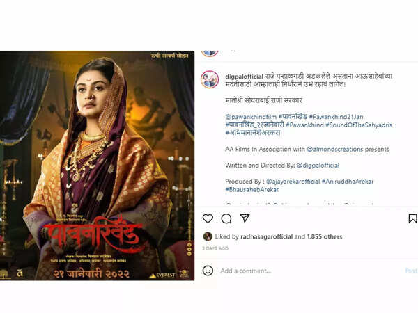This screenshot has width=418, height=313.
Task: Open @digpalofficial director mention
Action: (318, 166)
